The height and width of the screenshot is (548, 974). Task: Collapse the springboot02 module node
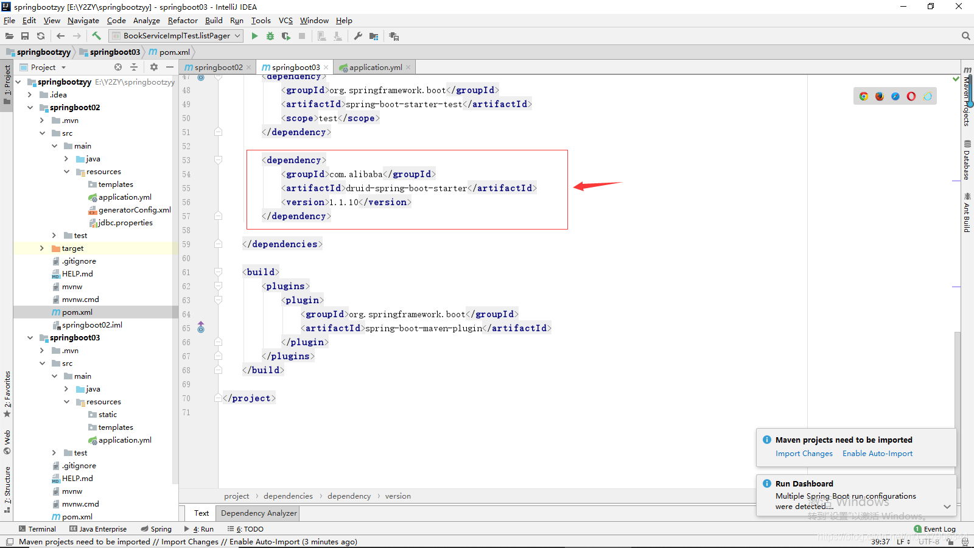point(30,108)
